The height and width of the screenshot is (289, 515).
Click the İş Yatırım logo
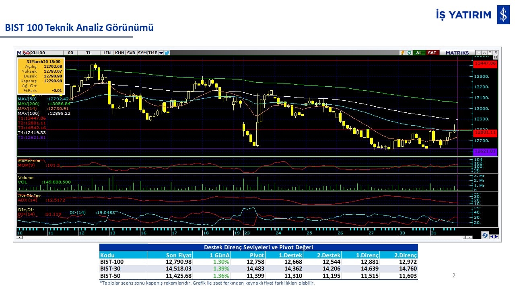[503, 15]
